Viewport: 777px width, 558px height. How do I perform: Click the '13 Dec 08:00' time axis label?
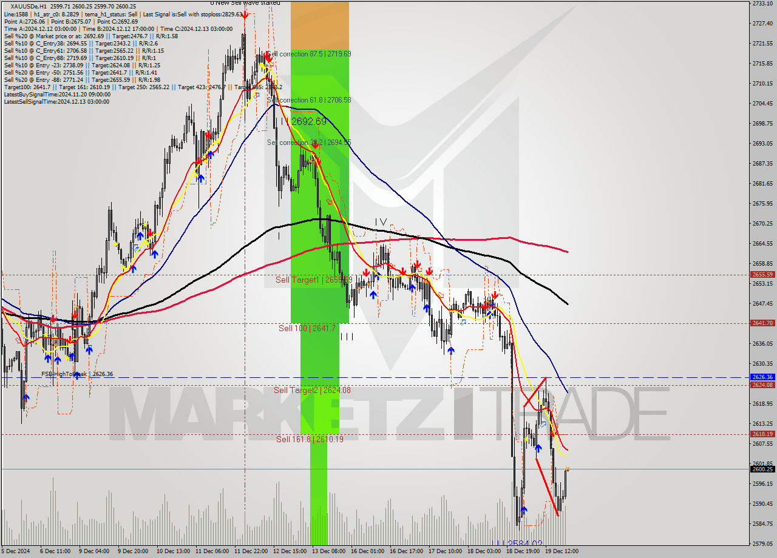tap(328, 551)
